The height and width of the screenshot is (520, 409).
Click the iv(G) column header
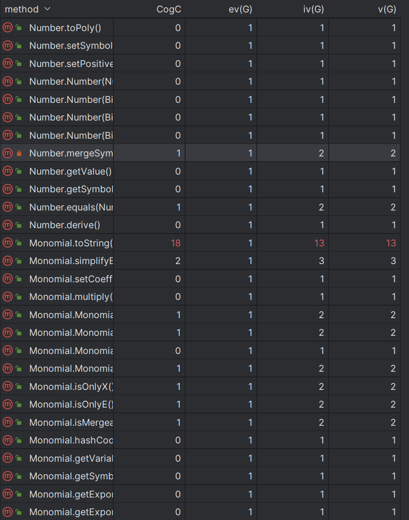pos(313,9)
